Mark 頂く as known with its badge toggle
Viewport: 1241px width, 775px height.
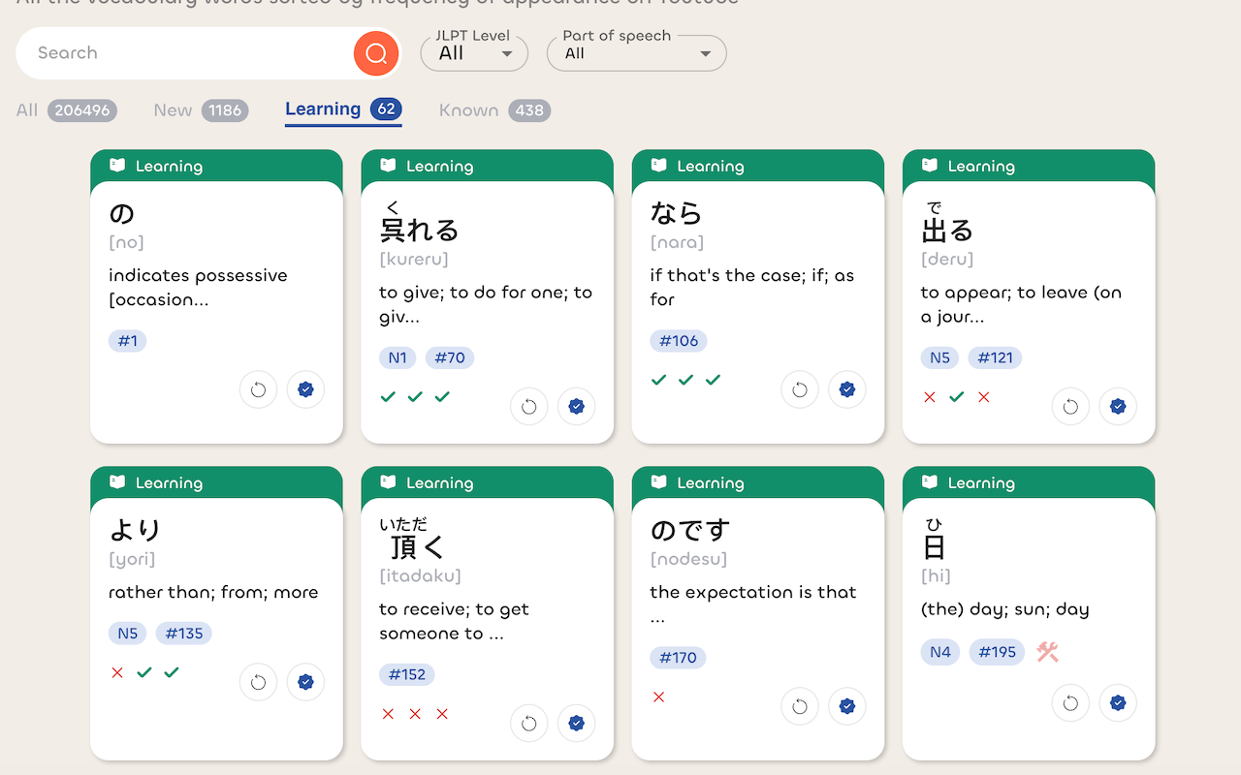pyautogui.click(x=576, y=723)
